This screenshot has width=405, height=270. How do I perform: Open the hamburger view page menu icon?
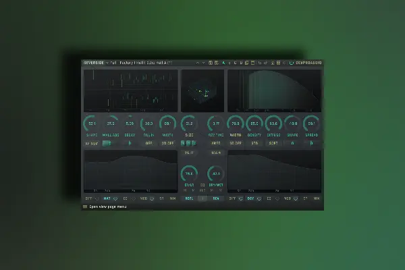click(85, 207)
